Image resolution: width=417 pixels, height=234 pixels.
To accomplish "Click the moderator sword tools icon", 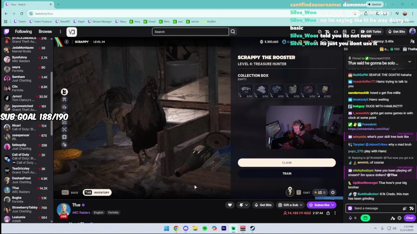I will pyautogui.click(x=393, y=218).
